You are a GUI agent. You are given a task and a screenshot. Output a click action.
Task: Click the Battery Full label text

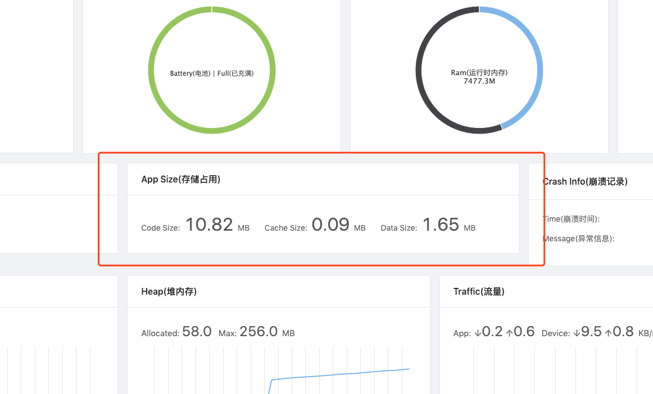tap(211, 73)
